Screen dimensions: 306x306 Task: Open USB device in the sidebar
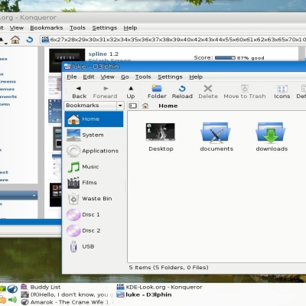click(x=94, y=246)
